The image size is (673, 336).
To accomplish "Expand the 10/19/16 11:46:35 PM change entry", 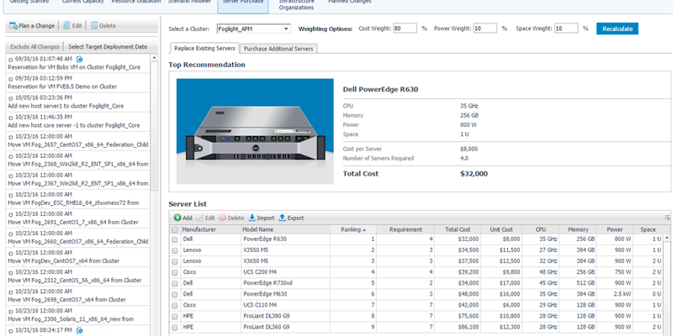I will 11,117.
